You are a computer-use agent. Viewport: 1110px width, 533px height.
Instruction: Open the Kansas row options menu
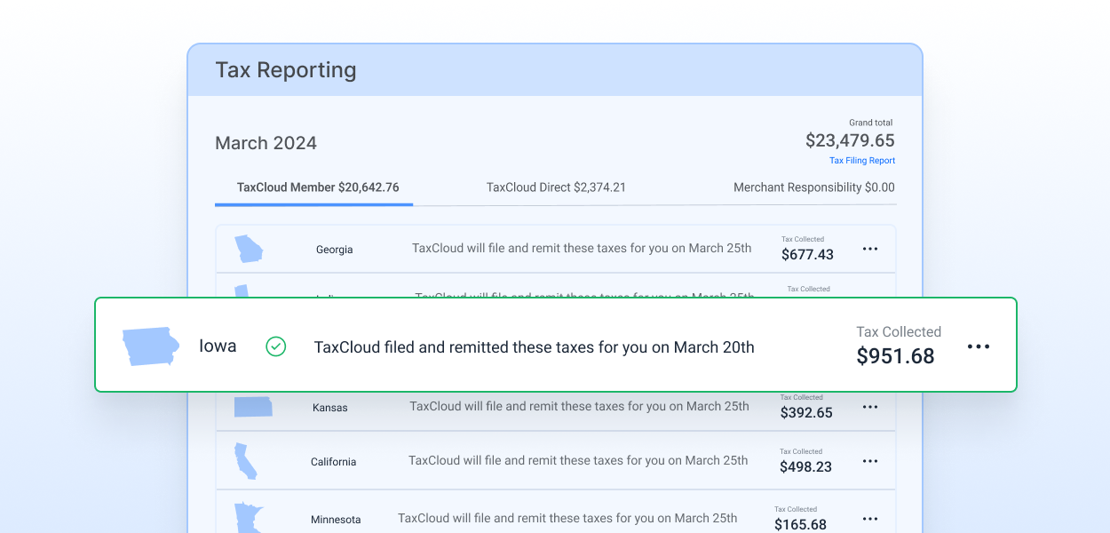point(870,407)
